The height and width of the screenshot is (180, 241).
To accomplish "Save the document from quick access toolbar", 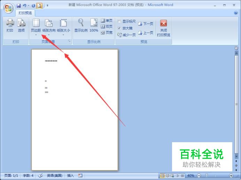I will (18, 6).
